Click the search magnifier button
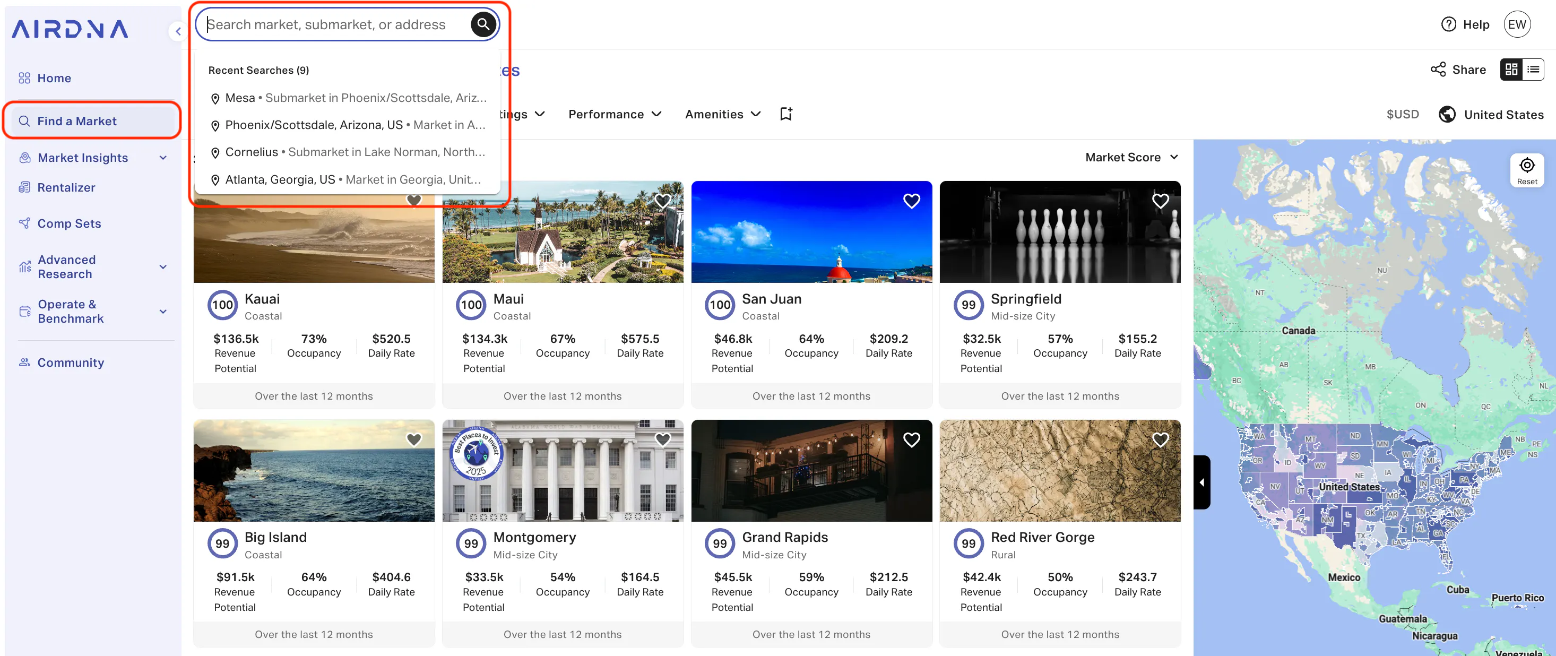This screenshot has width=1556, height=656. point(482,24)
